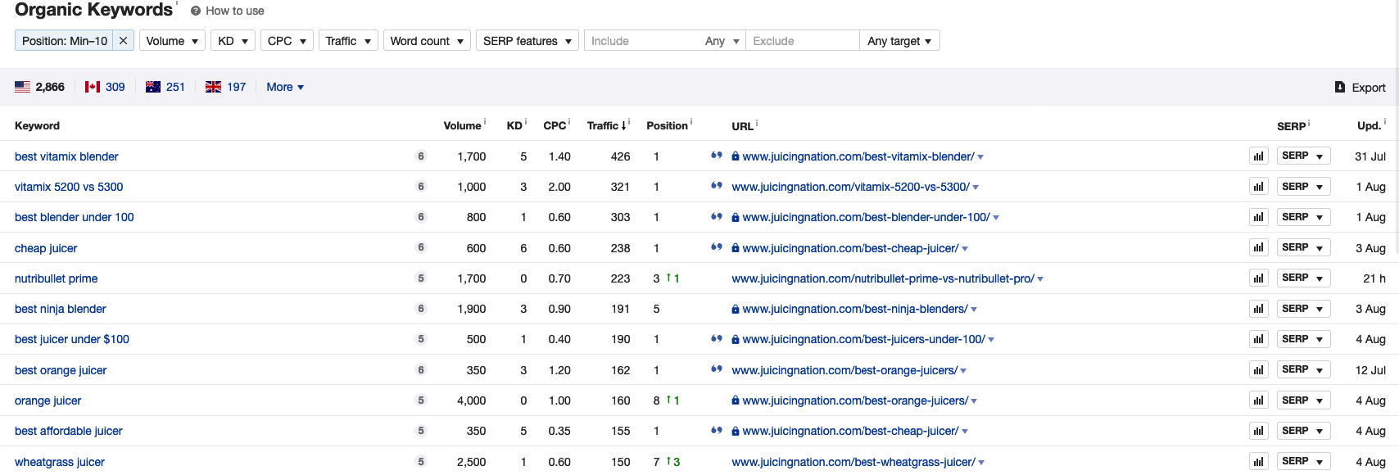Click SERP features count badge for nutribullet prime
The width and height of the screenshot is (1399, 475).
[x=421, y=278]
